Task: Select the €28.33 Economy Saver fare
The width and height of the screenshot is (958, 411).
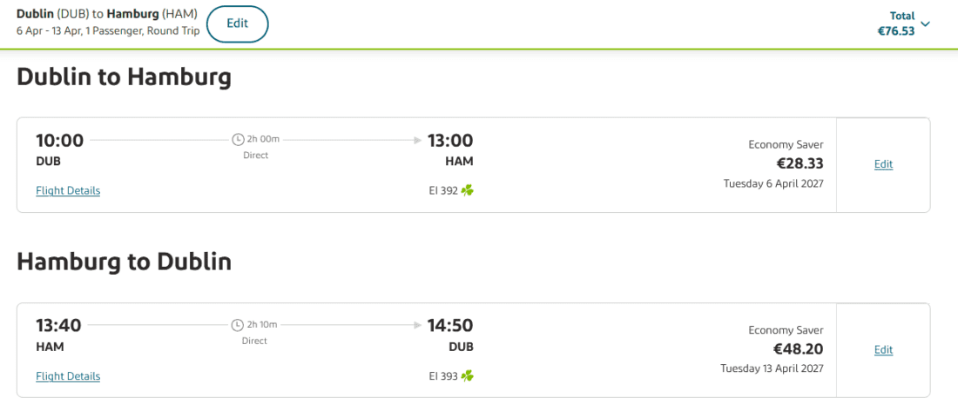Action: [x=799, y=163]
